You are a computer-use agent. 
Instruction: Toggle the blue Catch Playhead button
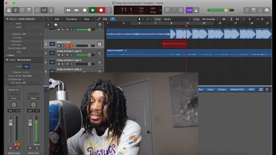113,19
